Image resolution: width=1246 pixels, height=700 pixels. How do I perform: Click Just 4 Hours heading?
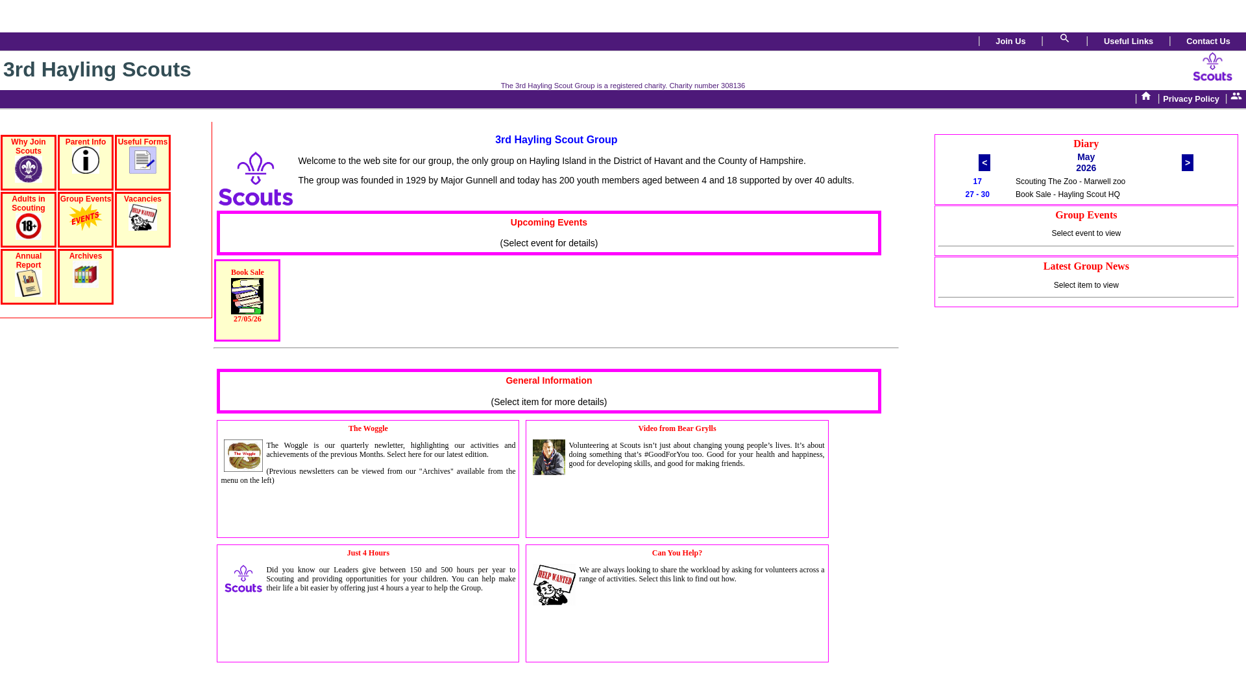368,553
